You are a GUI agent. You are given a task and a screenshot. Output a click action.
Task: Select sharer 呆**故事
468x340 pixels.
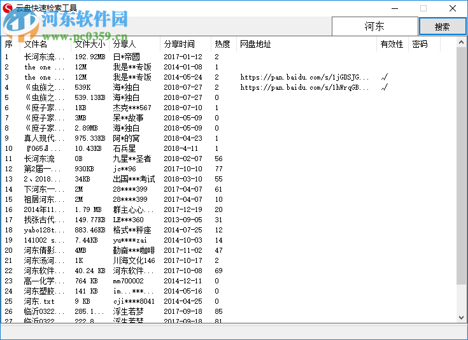(128, 118)
